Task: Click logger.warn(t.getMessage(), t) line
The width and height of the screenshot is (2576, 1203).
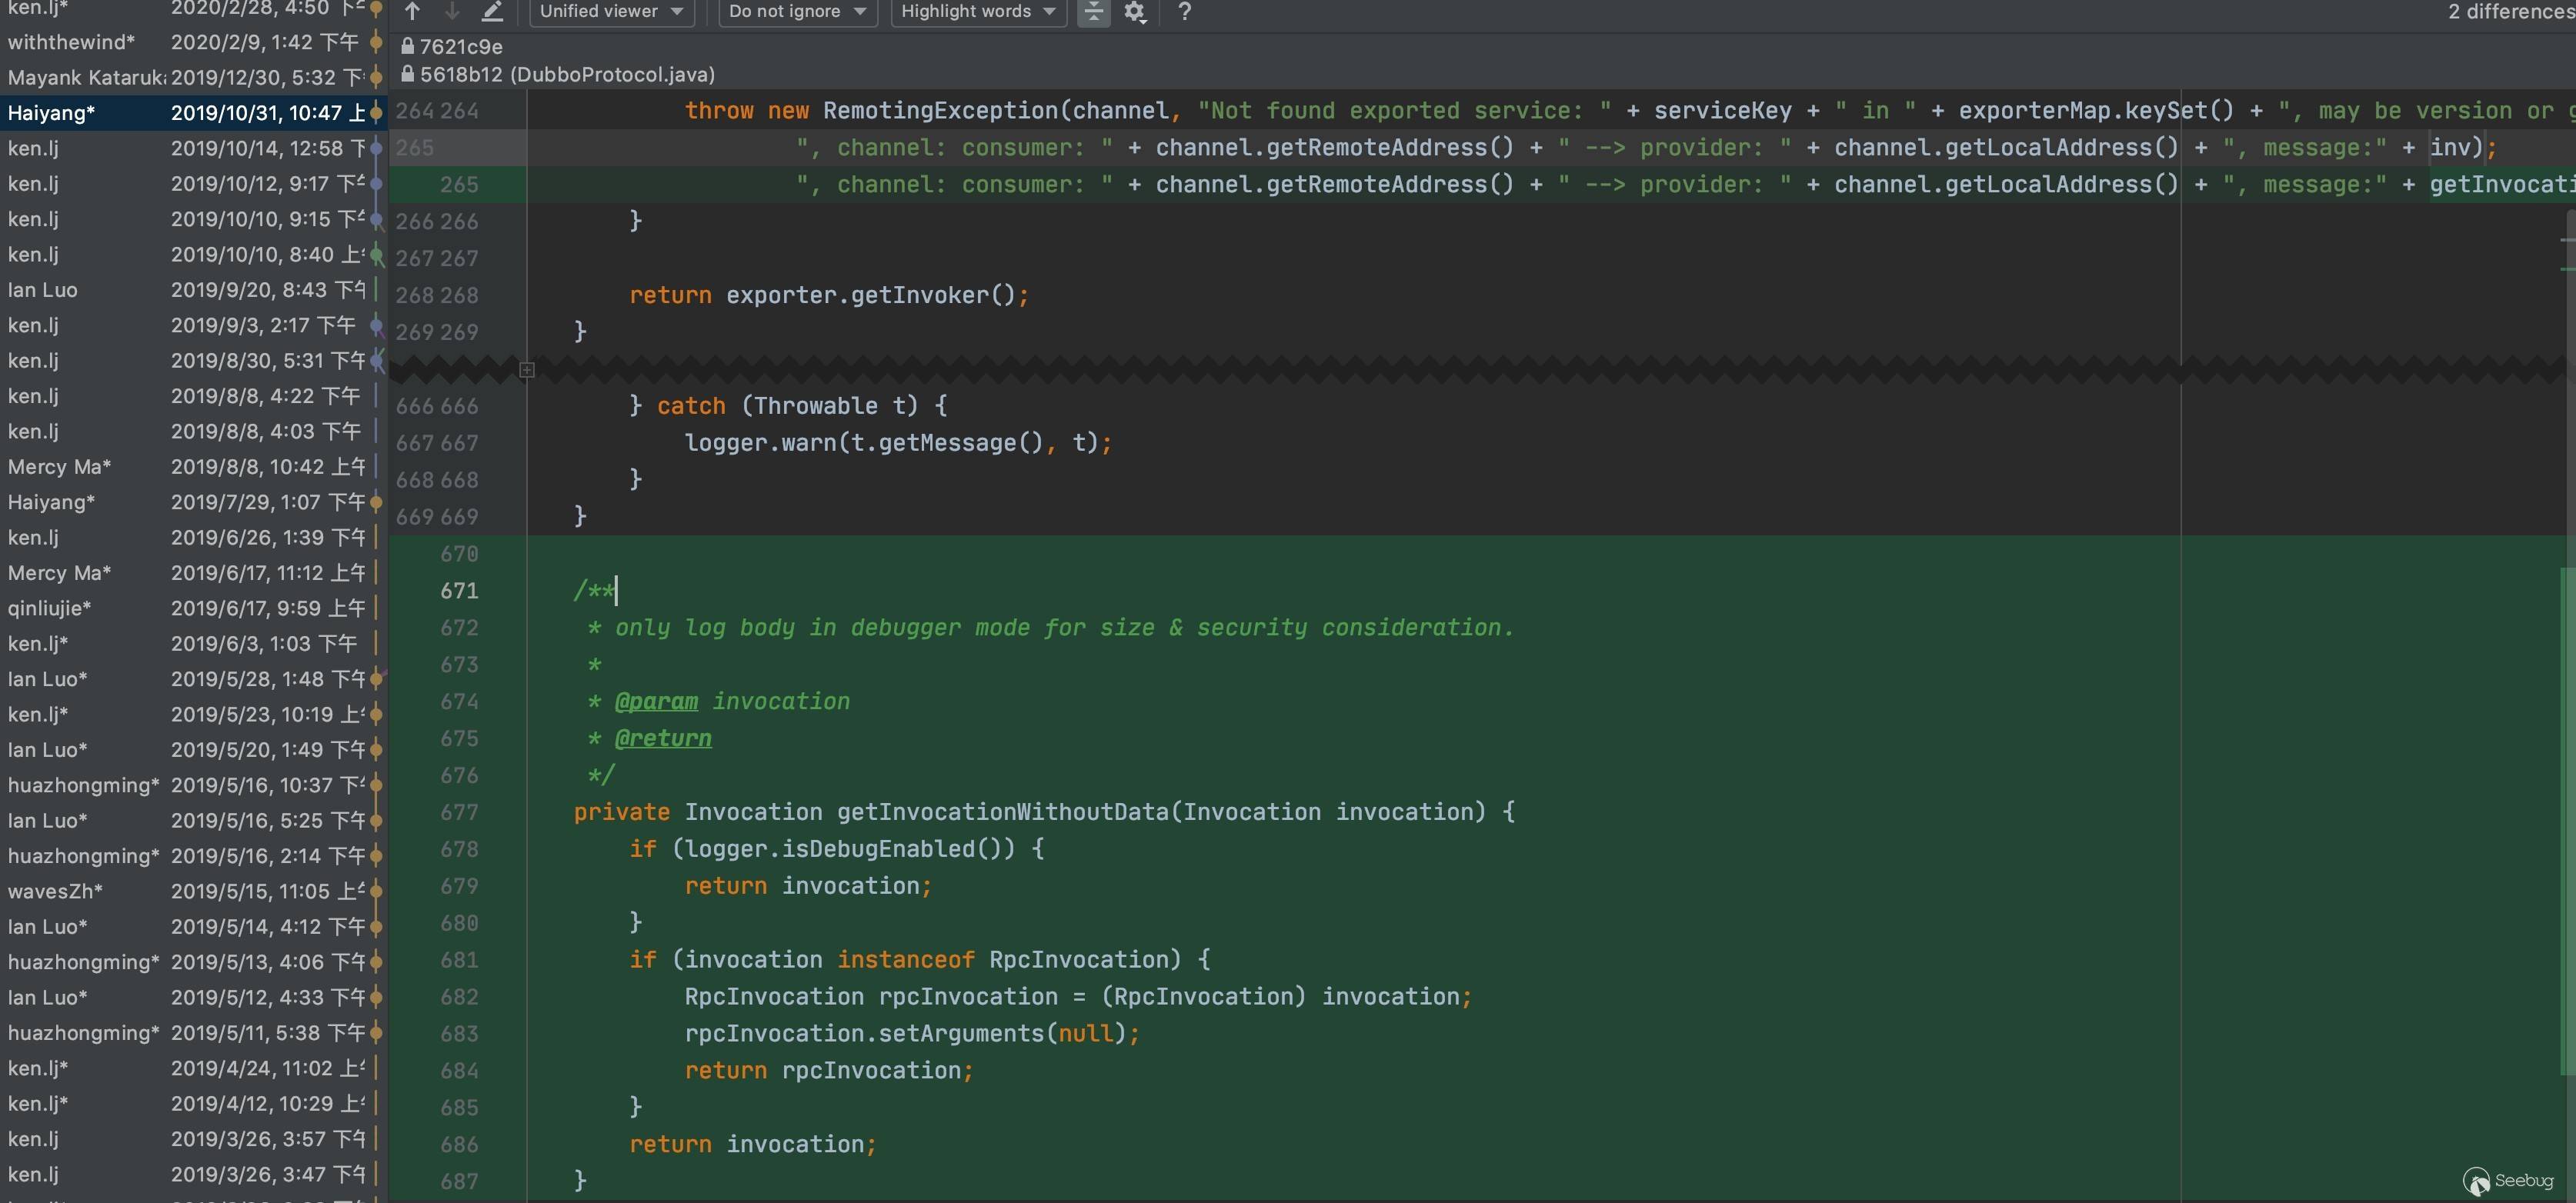Action: tap(898, 443)
